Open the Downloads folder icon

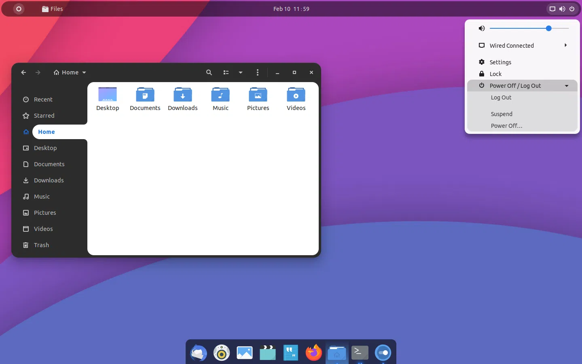183,95
